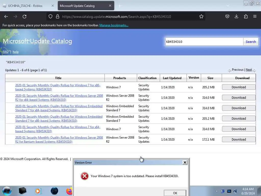Close the Microsoft Update Catalog tab
This screenshot has width=261, height=196.
pyautogui.click(x=110, y=6)
